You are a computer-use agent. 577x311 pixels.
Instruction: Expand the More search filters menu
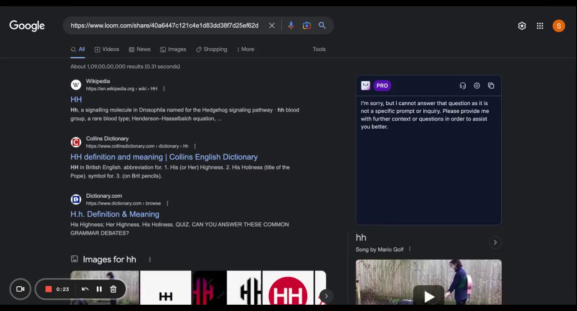[x=245, y=49]
